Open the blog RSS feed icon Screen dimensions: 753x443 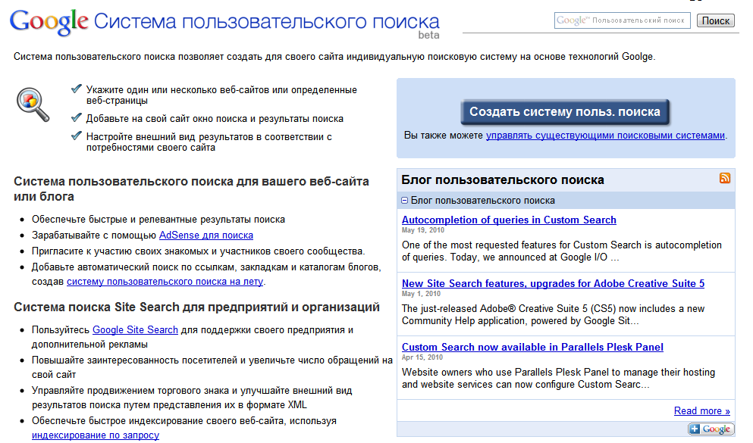725,179
